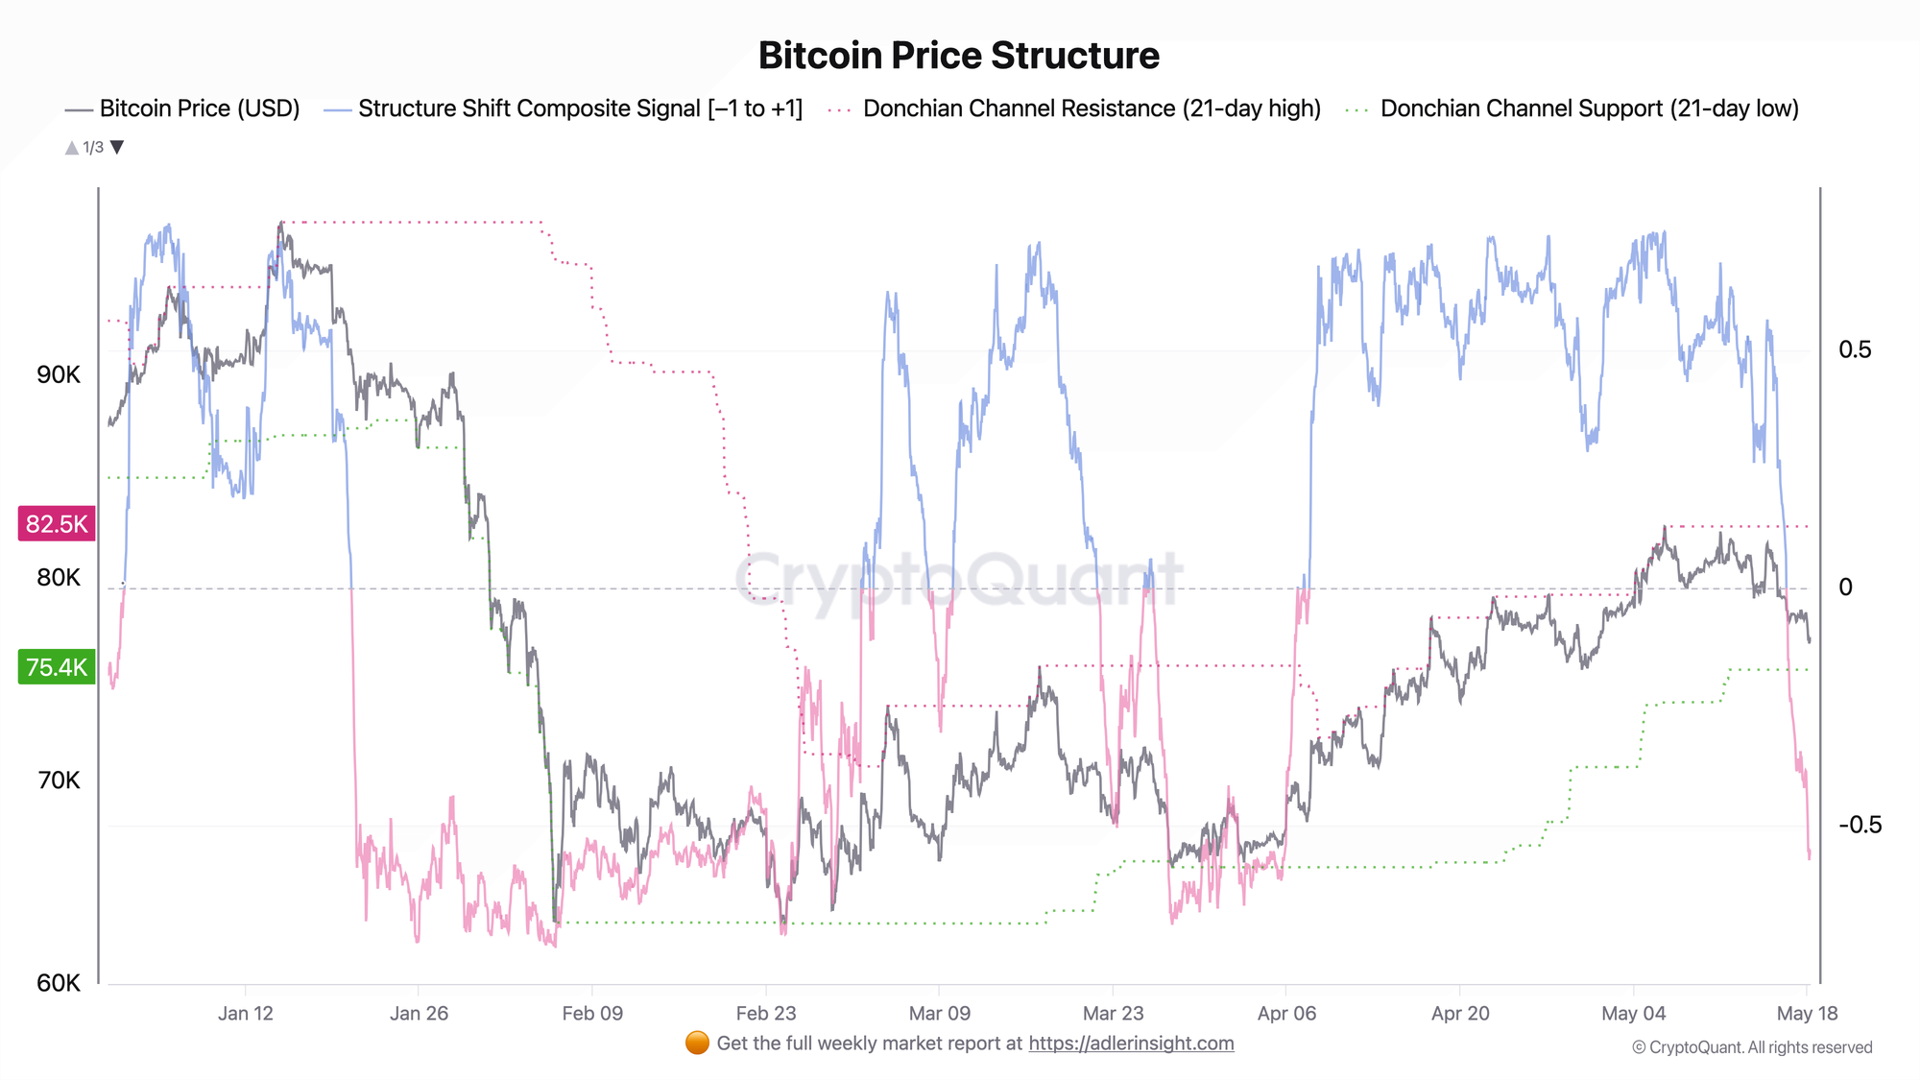The width and height of the screenshot is (1920, 1080).
Task: Toggle the Bitcoin Price (USD) legend entry
Action: pos(182,108)
